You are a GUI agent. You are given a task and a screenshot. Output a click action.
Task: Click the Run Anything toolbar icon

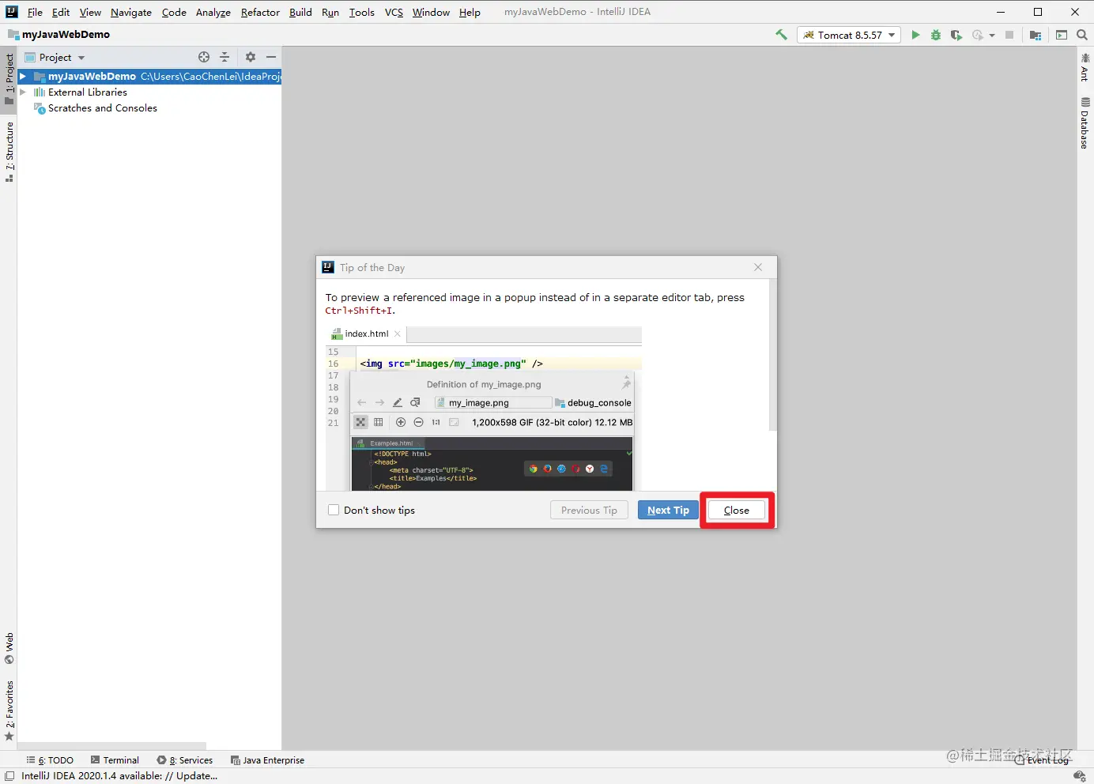(x=1062, y=35)
